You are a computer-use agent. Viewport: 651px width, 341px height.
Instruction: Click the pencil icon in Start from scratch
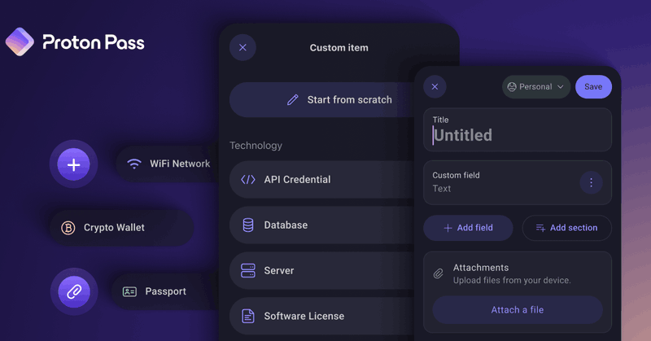point(293,99)
